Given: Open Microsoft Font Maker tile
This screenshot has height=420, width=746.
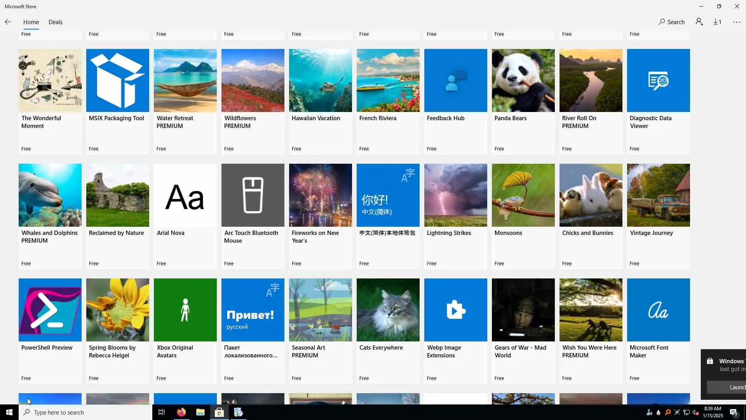Looking at the screenshot, I should [x=658, y=310].
